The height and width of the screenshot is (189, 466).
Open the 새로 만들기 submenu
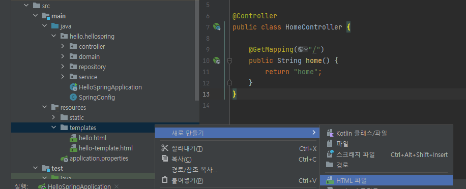click(238, 133)
